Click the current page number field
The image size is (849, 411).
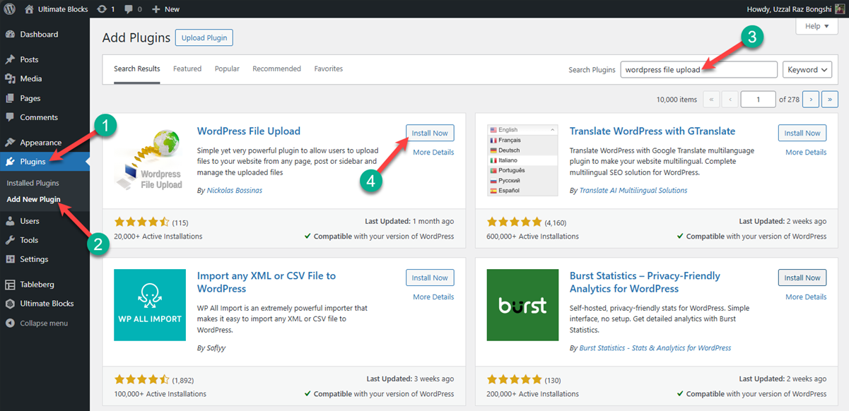coord(758,100)
